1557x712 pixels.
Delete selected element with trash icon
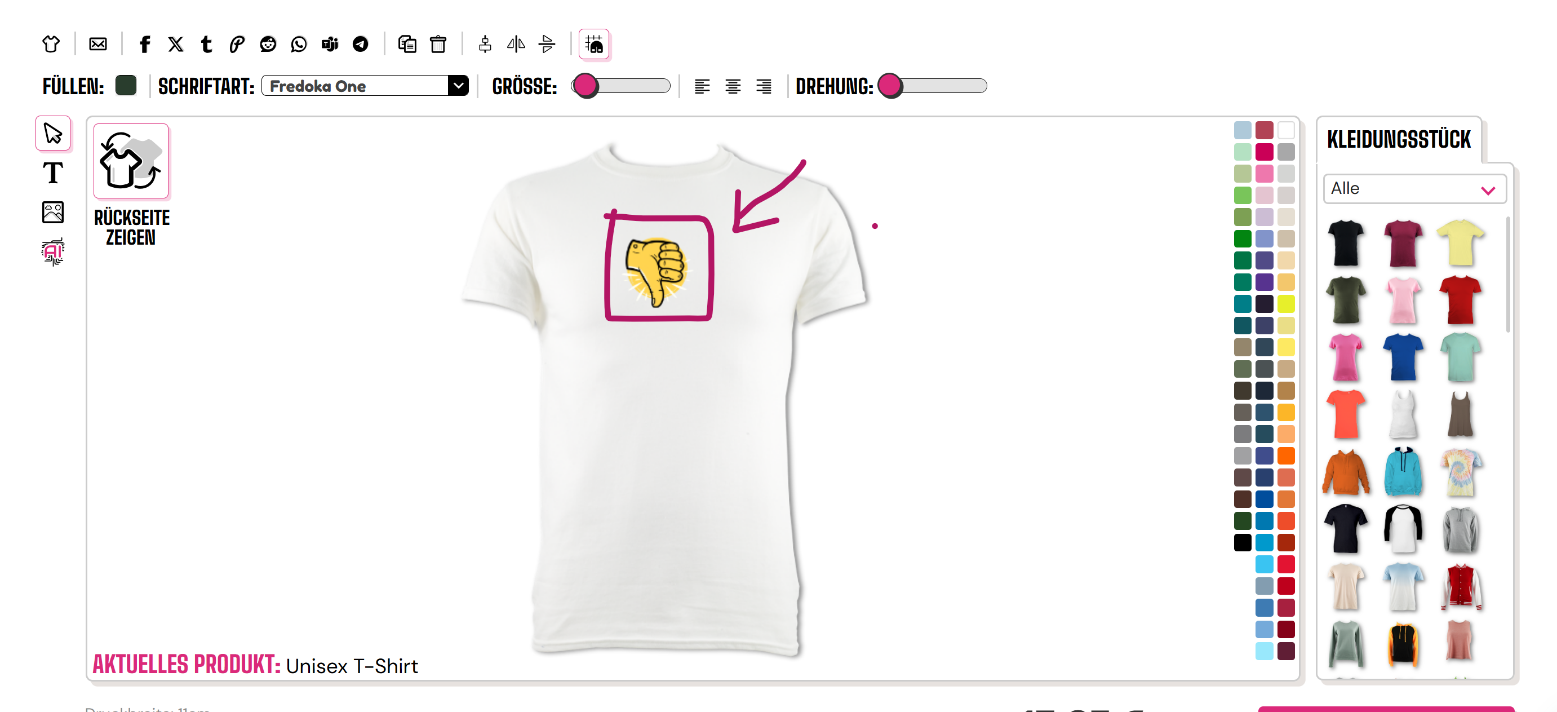tap(438, 44)
